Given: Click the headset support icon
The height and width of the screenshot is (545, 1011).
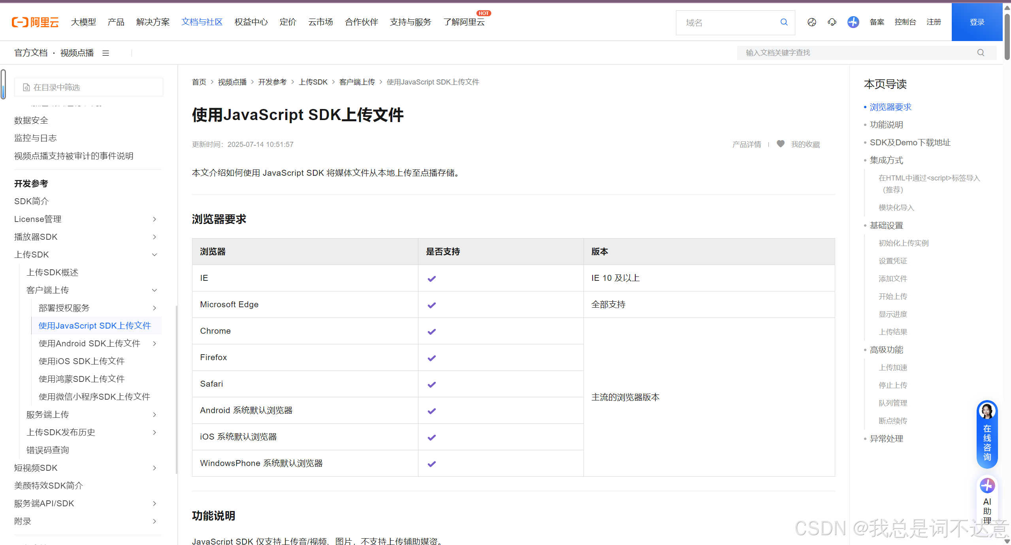Looking at the screenshot, I should click(832, 22).
